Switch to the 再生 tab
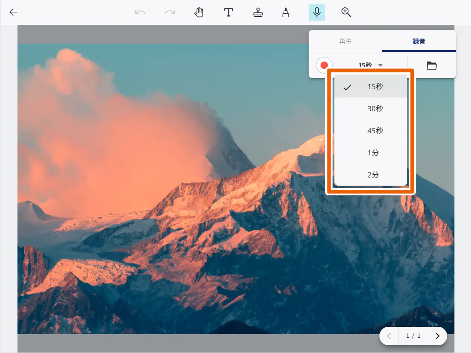 click(x=345, y=41)
